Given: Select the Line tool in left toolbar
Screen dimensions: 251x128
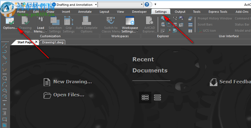Looking at the screenshot, I should coord(4,46).
